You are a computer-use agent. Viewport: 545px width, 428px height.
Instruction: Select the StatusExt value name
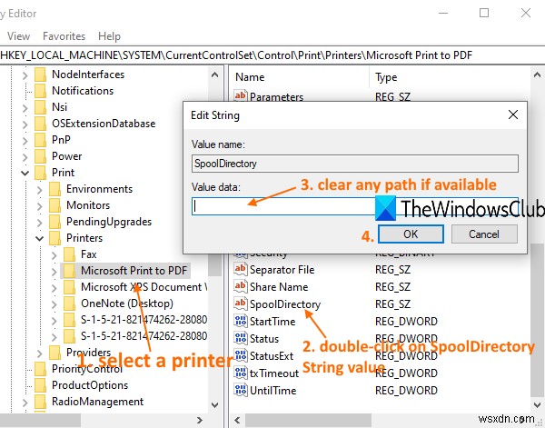click(x=272, y=356)
